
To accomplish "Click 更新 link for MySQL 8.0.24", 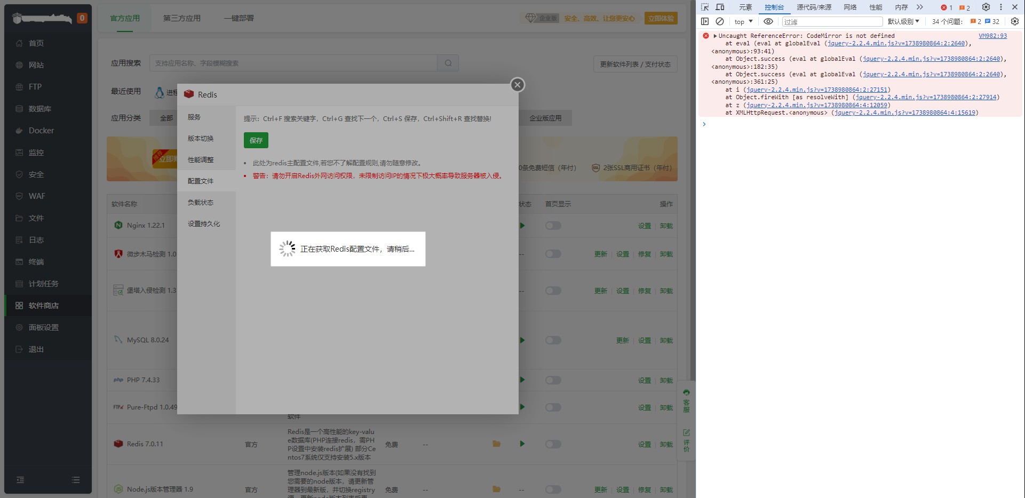I will click(x=623, y=340).
